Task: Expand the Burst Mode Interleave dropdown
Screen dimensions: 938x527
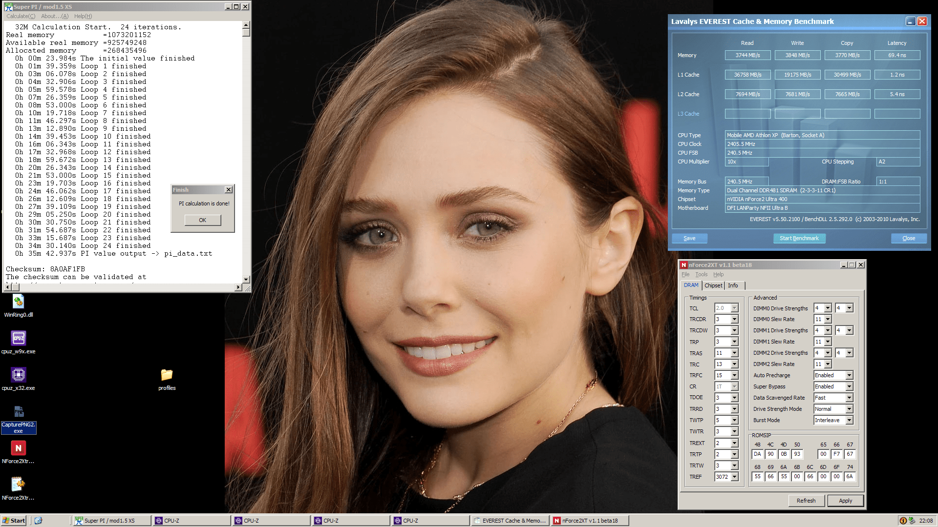Action: (x=849, y=420)
